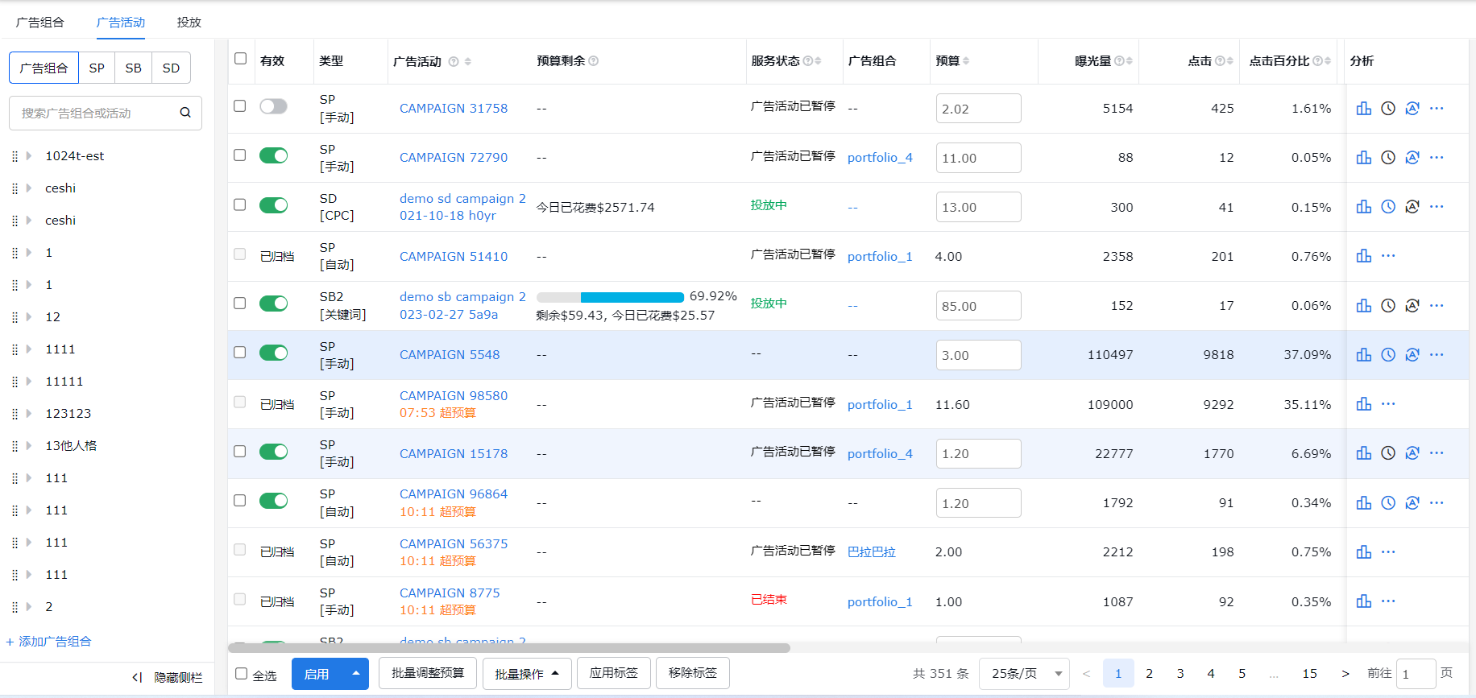Check the header select-all checkbox
Image resolution: width=1476 pixels, height=698 pixels.
click(240, 59)
